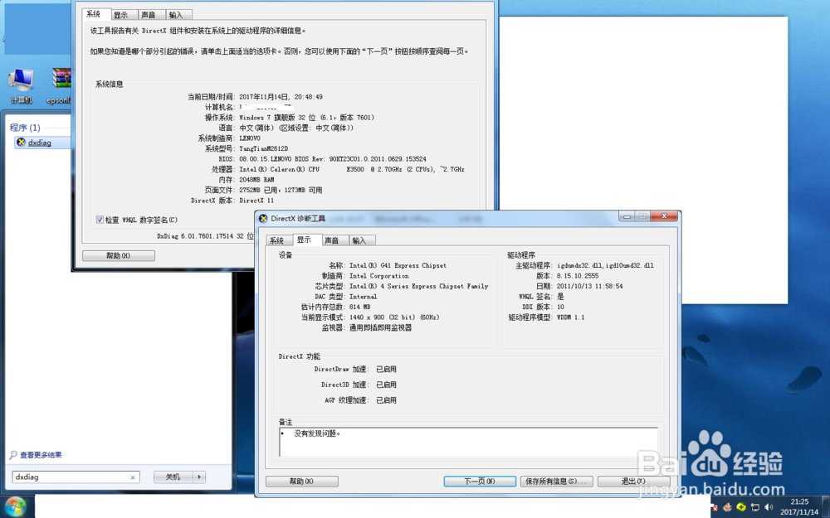Image resolution: width=830 pixels, height=518 pixels.
Task: Click the BIOS revision line
Action: point(333,159)
